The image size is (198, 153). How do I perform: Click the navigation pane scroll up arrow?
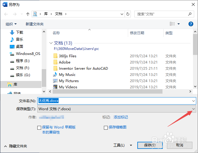[x=44, y=32]
